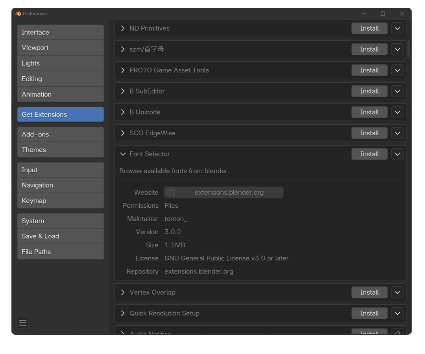The width and height of the screenshot is (425, 354).
Task: Open options dropdown for ND Primitives
Action: pyautogui.click(x=397, y=28)
